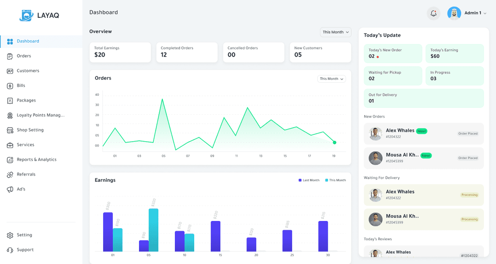Click the Bills dollar icon
496x264 pixels.
[x=10, y=86]
